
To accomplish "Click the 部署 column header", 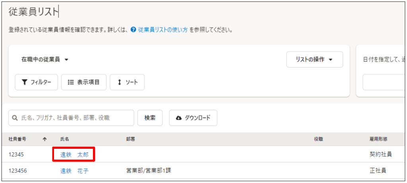I will pos(130,139).
